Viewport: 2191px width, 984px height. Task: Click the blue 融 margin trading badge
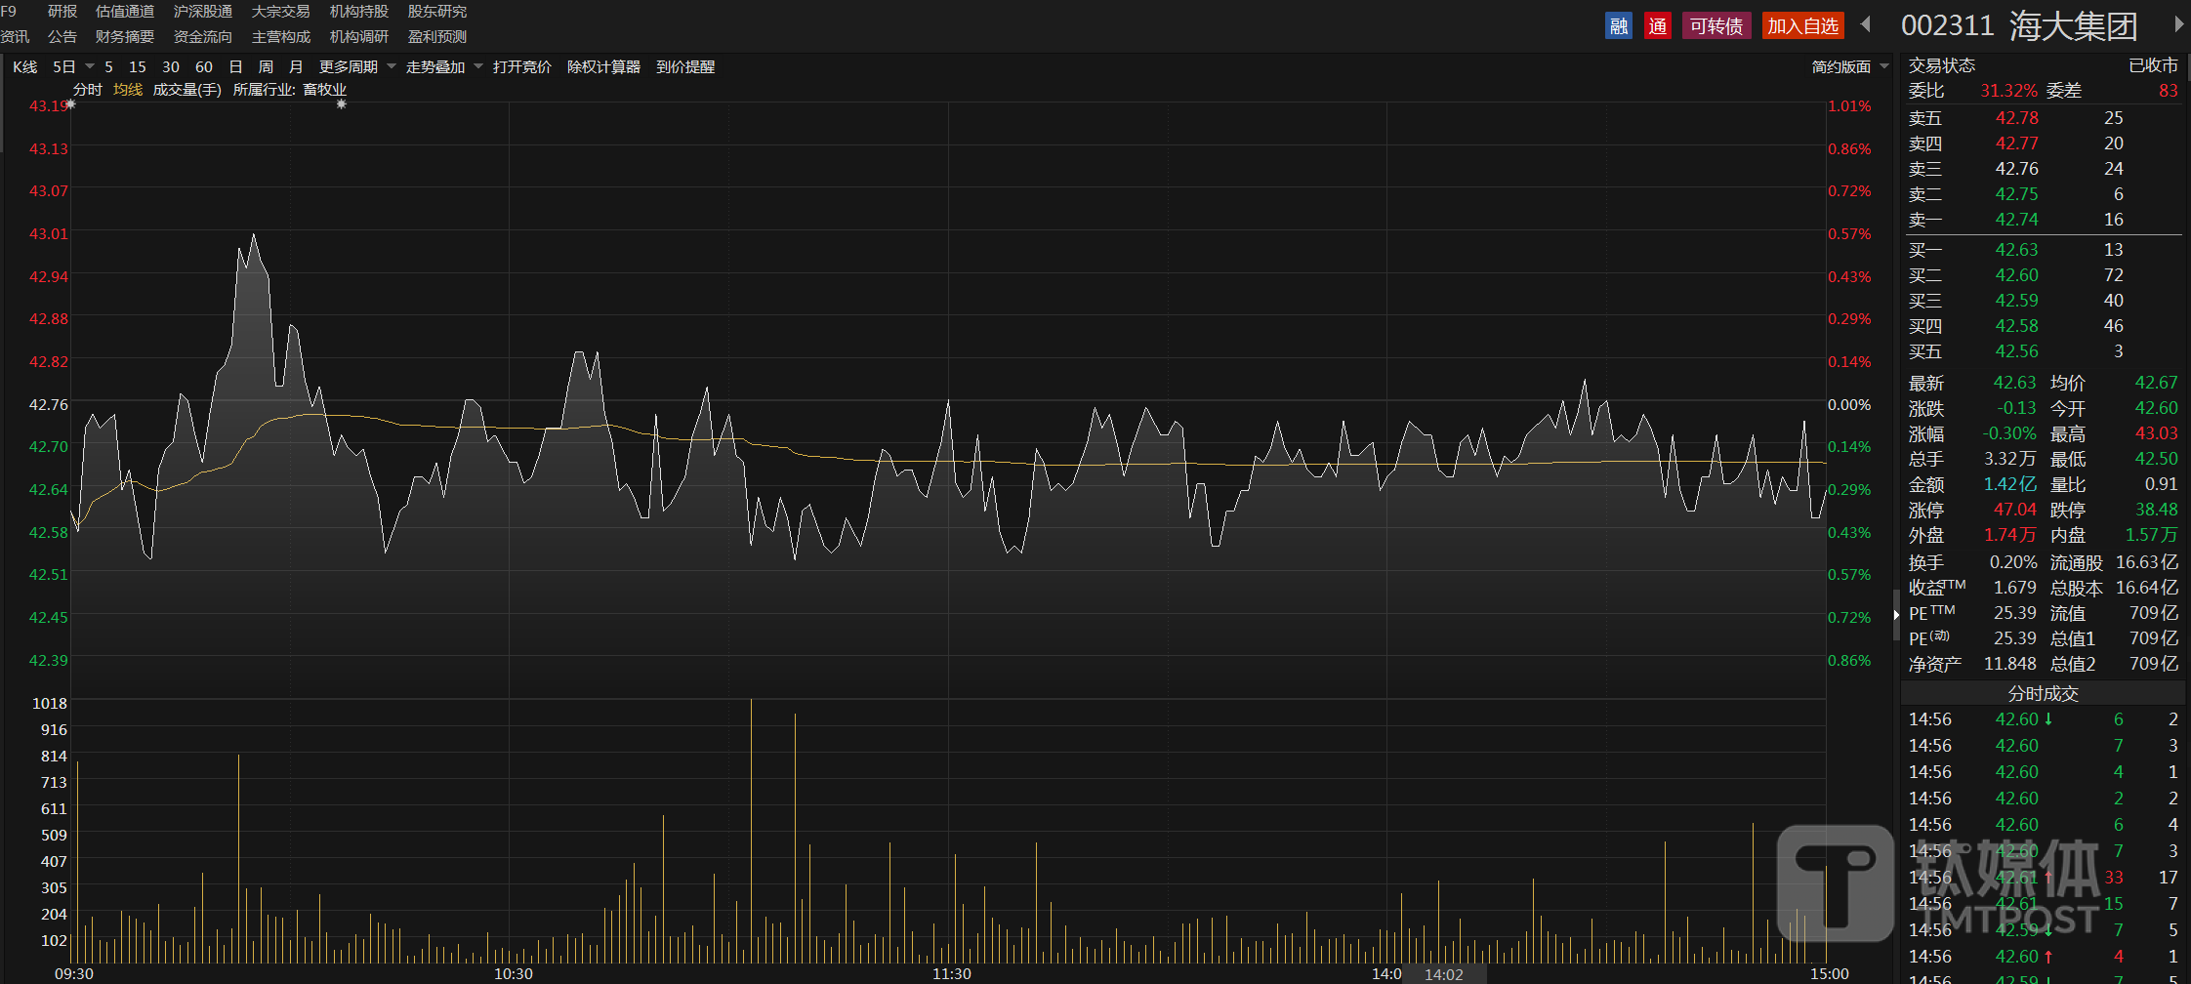(1618, 26)
